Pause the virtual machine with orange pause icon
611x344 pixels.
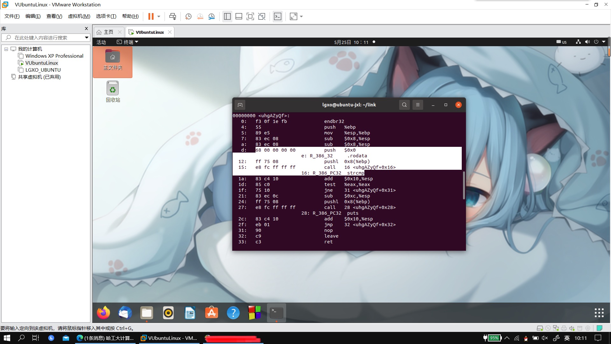pos(151,17)
